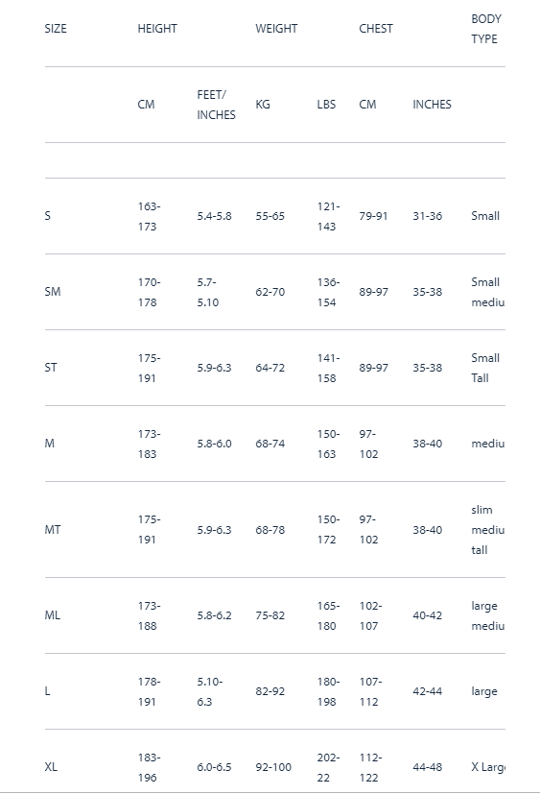Click the 5.10-6.3 height cell
This screenshot has height=794, width=540.
(x=209, y=691)
